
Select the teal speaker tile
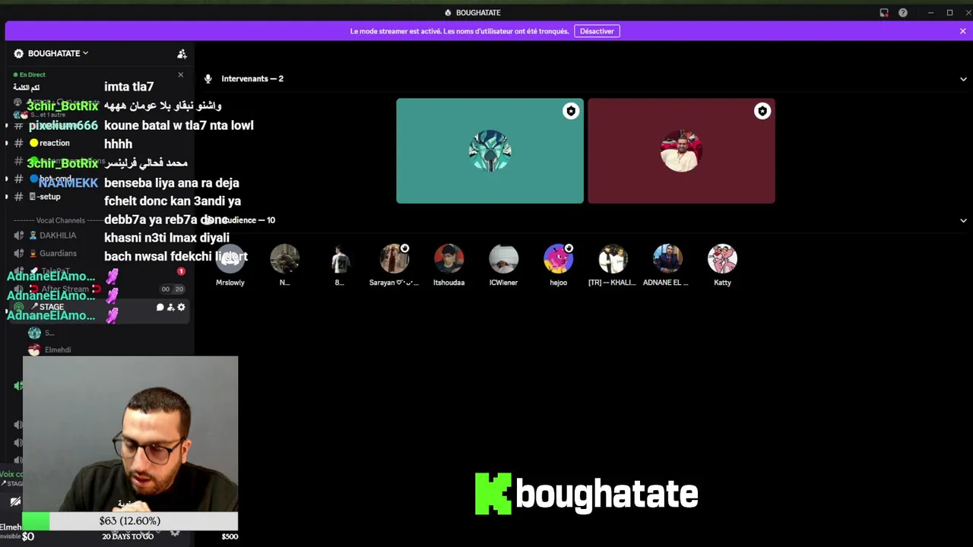click(490, 151)
